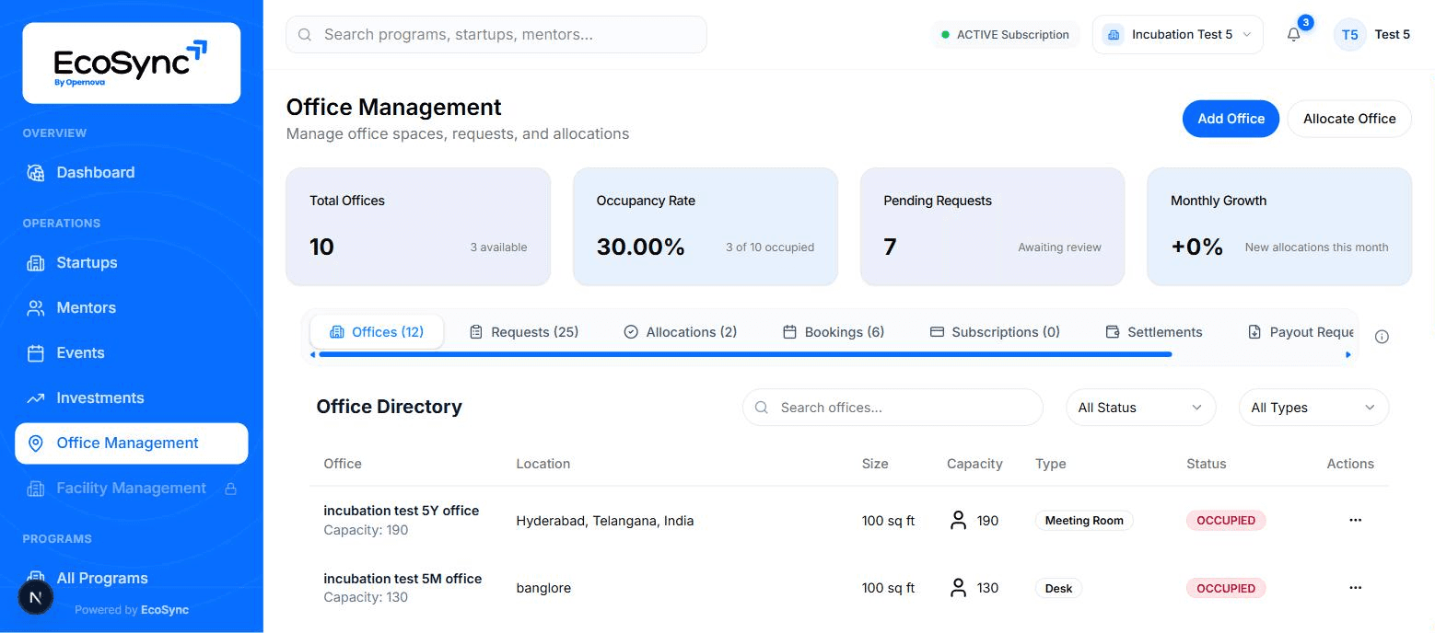Click the magnifier icon in top search bar
The image size is (1435, 633).
point(305,35)
